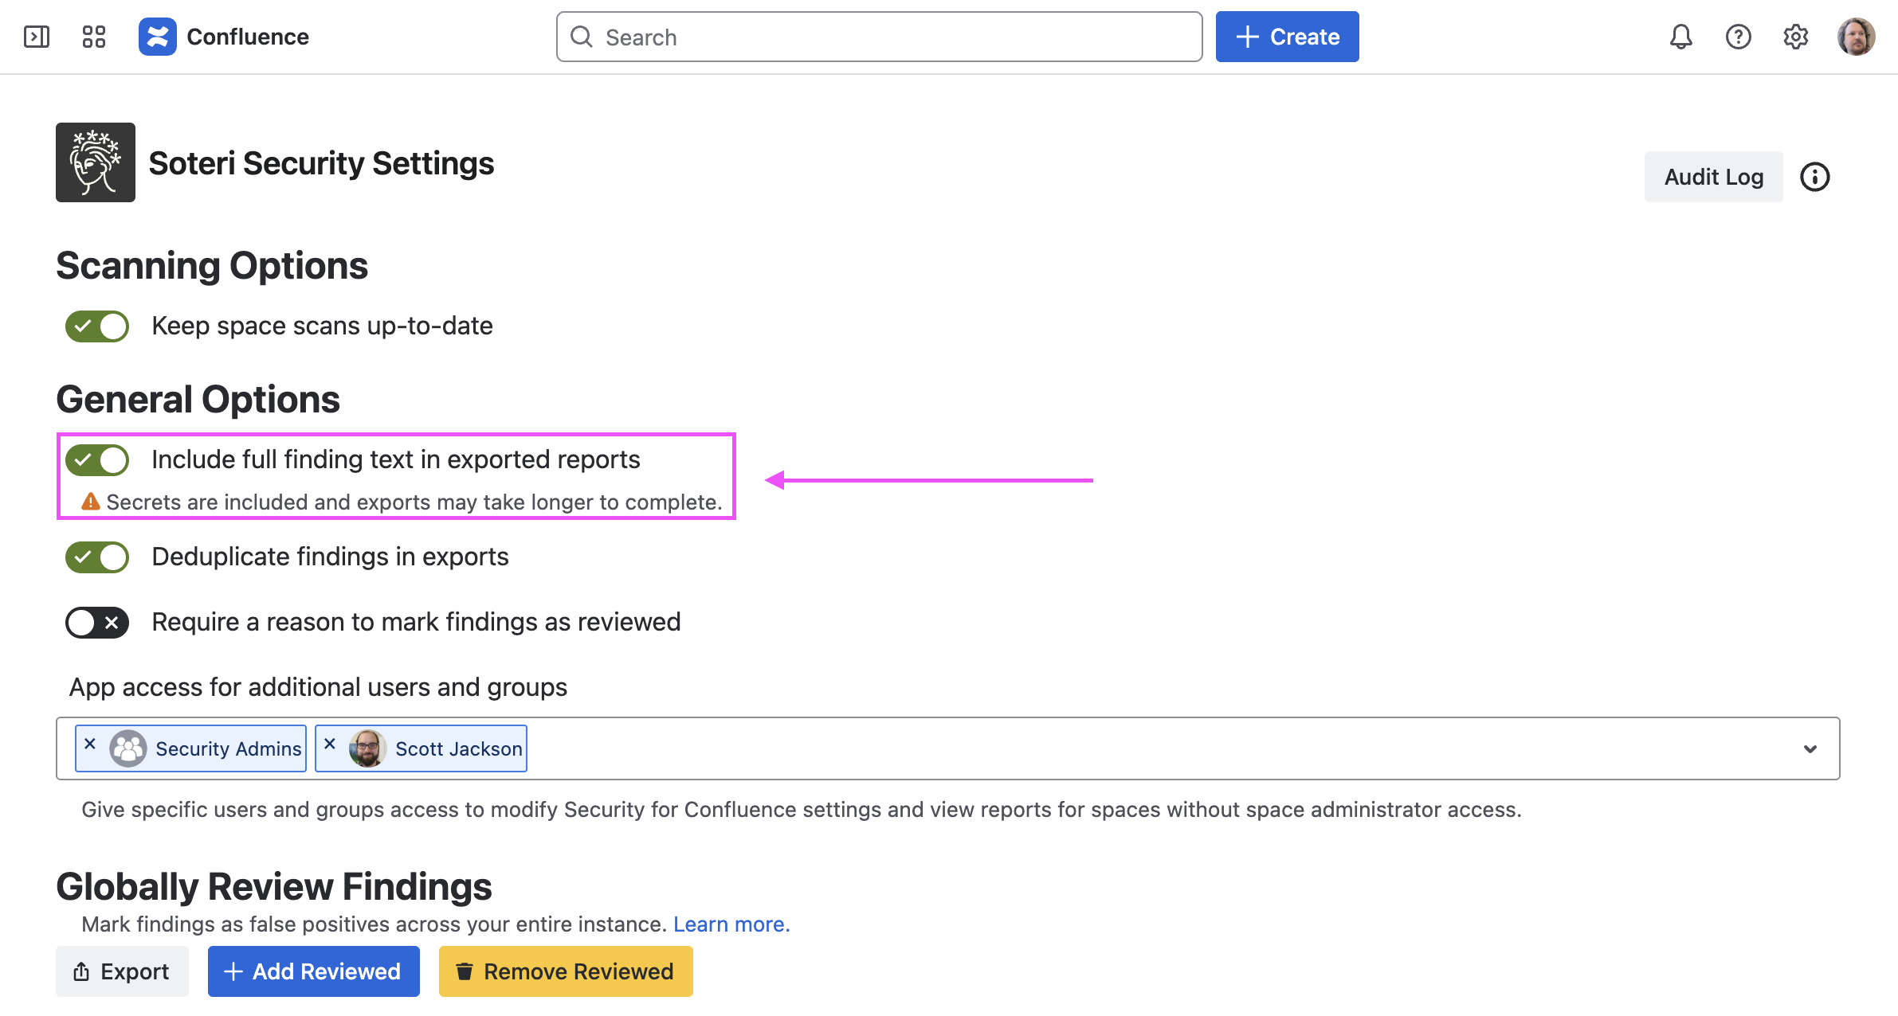Image resolution: width=1898 pixels, height=1016 pixels.
Task: Open the app switcher grid icon
Action: (x=94, y=37)
